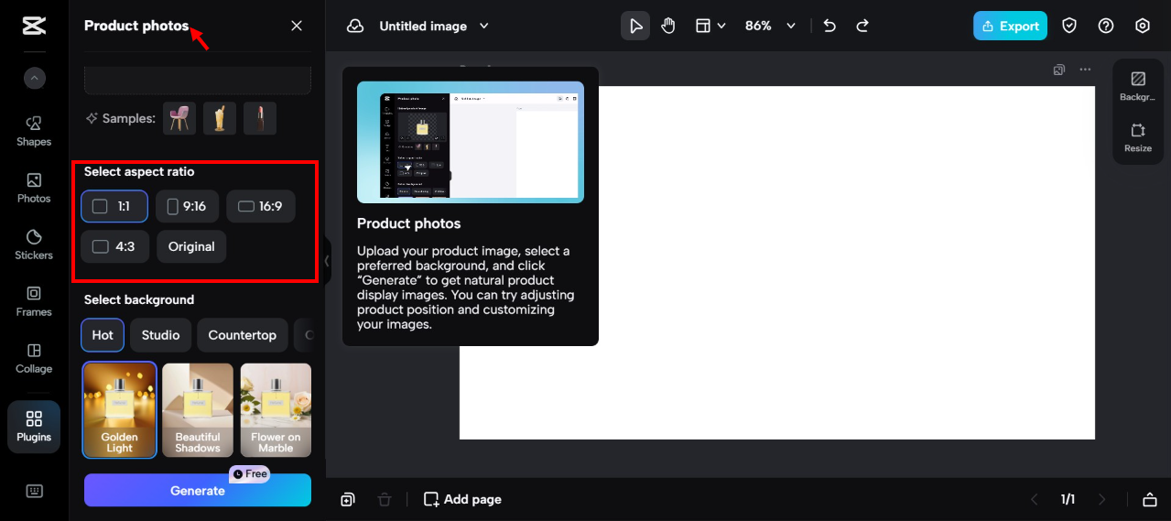Click the Free badge on Generate

(250, 474)
